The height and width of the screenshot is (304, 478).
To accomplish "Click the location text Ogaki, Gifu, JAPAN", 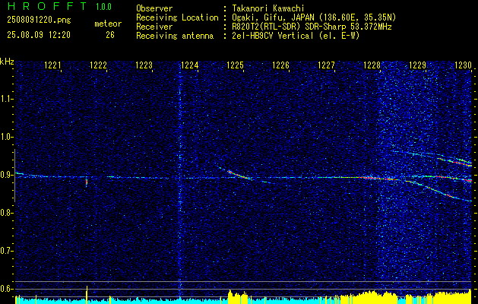I will [x=272, y=17].
